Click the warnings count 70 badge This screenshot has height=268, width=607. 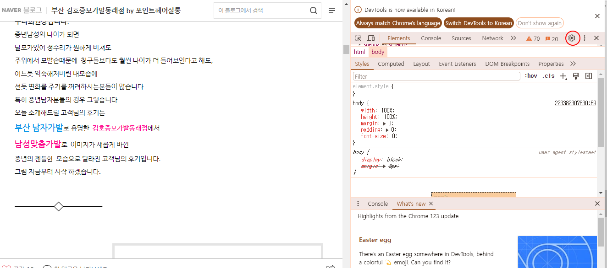coord(533,39)
